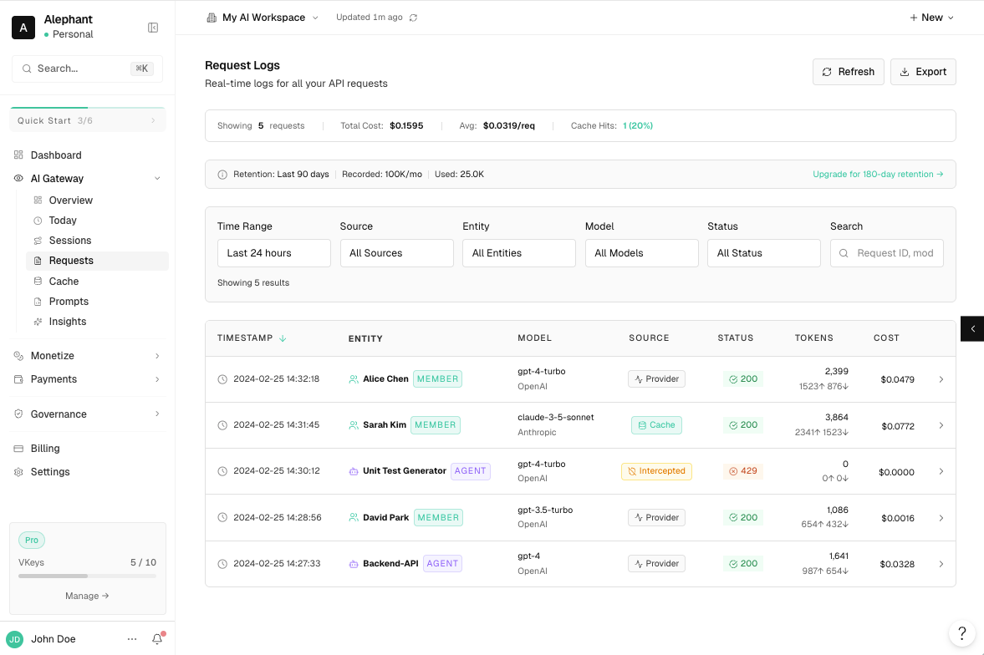The width and height of the screenshot is (984, 655).
Task: Click the workspace building icon
Action: coord(212,18)
